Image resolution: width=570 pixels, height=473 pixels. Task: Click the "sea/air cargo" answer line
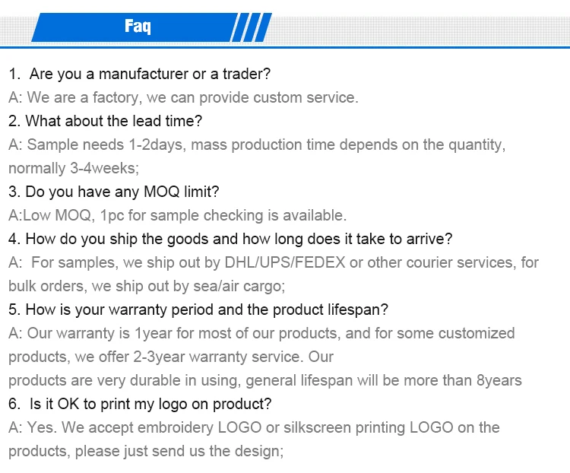click(147, 286)
